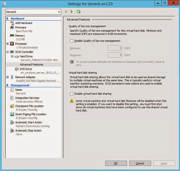Select Automatic Stop Action item
180x171 pixels.
[x=28, y=131]
